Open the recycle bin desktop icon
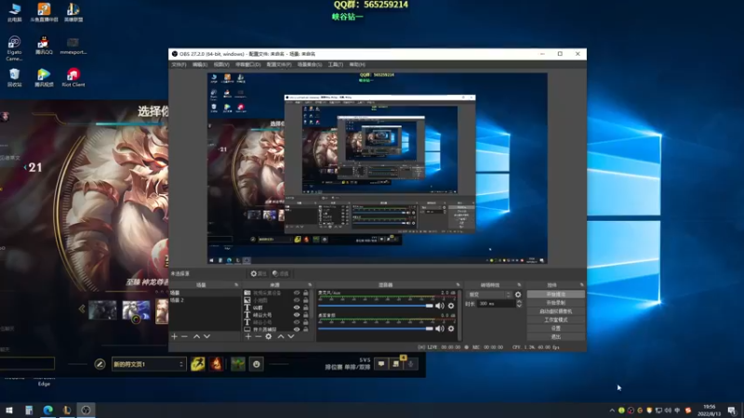Image resolution: width=744 pixels, height=418 pixels. 14,78
